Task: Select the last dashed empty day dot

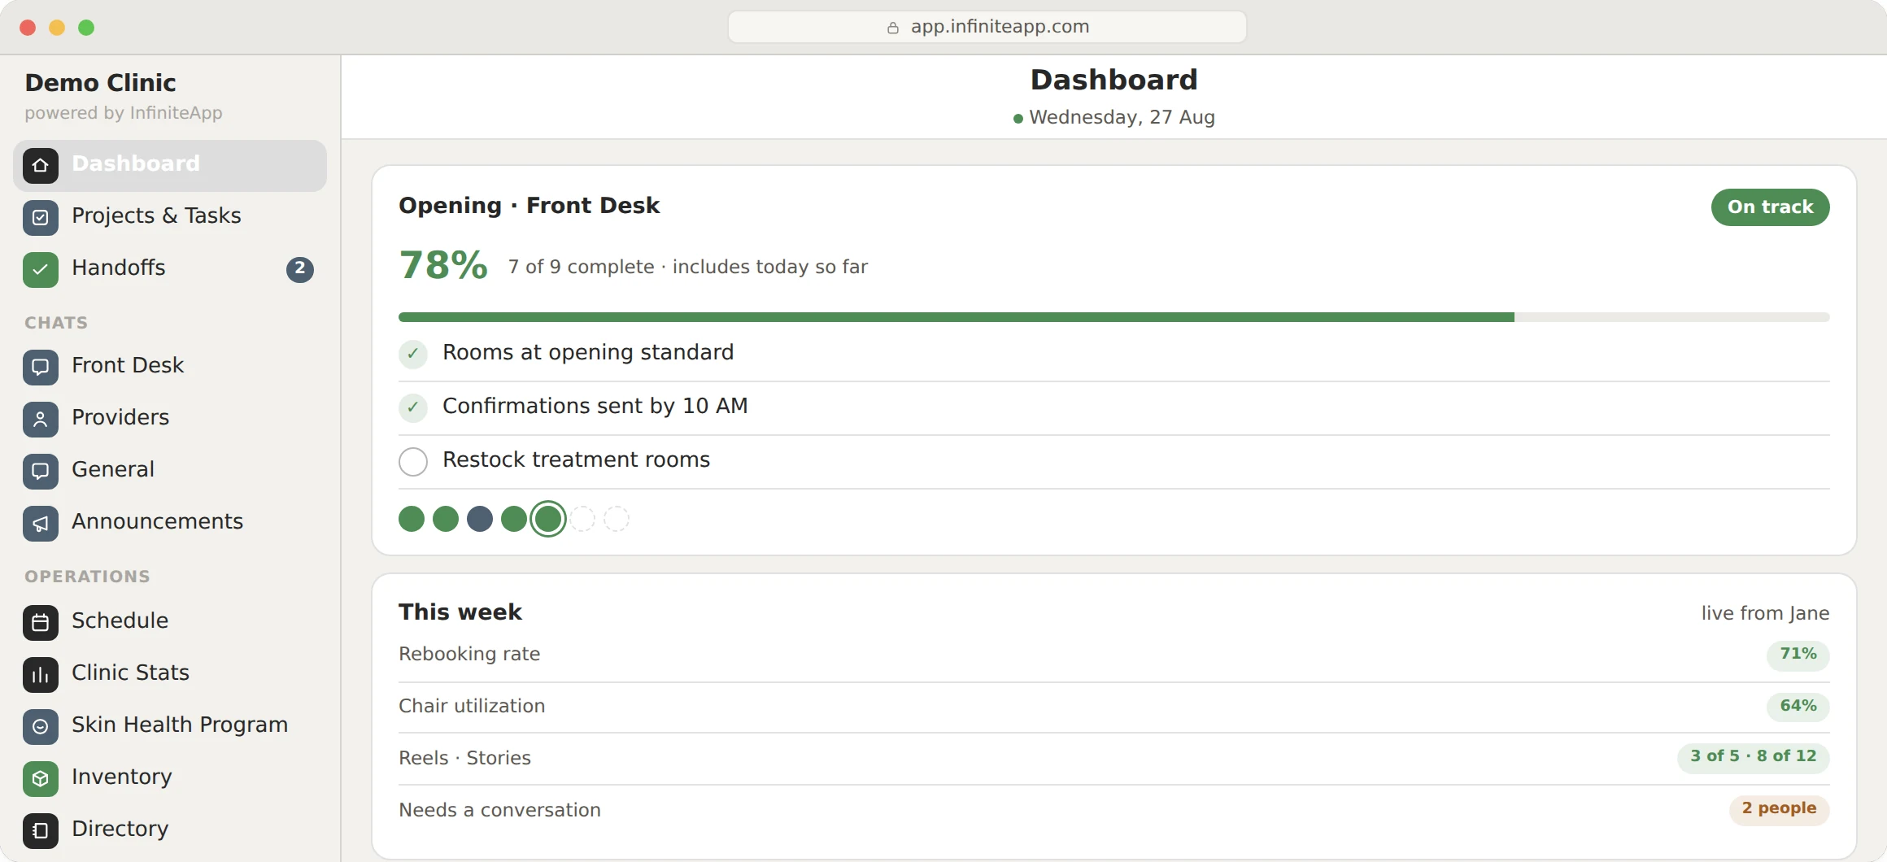Action: pos(617,519)
